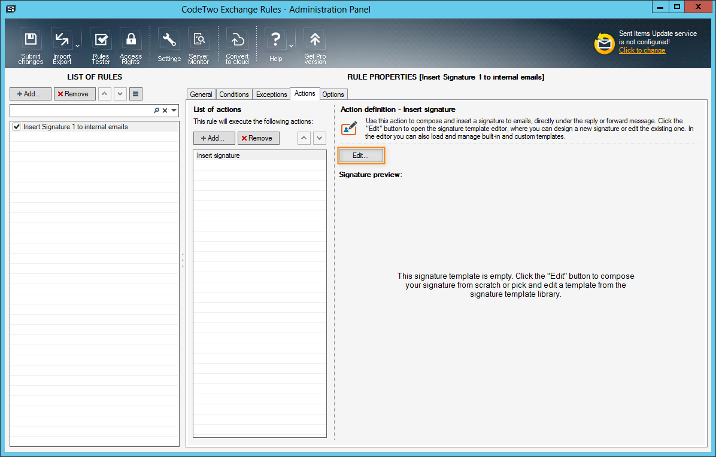716x457 pixels.
Task: Select the 'Insert signature' action
Action: pyautogui.click(x=260, y=156)
